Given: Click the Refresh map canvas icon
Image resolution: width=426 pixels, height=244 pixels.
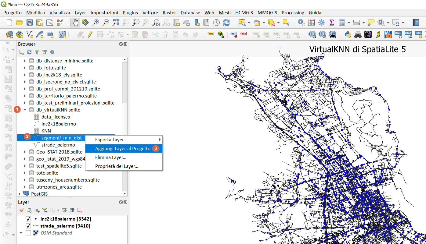Looking at the screenshot, I should point(226,23).
